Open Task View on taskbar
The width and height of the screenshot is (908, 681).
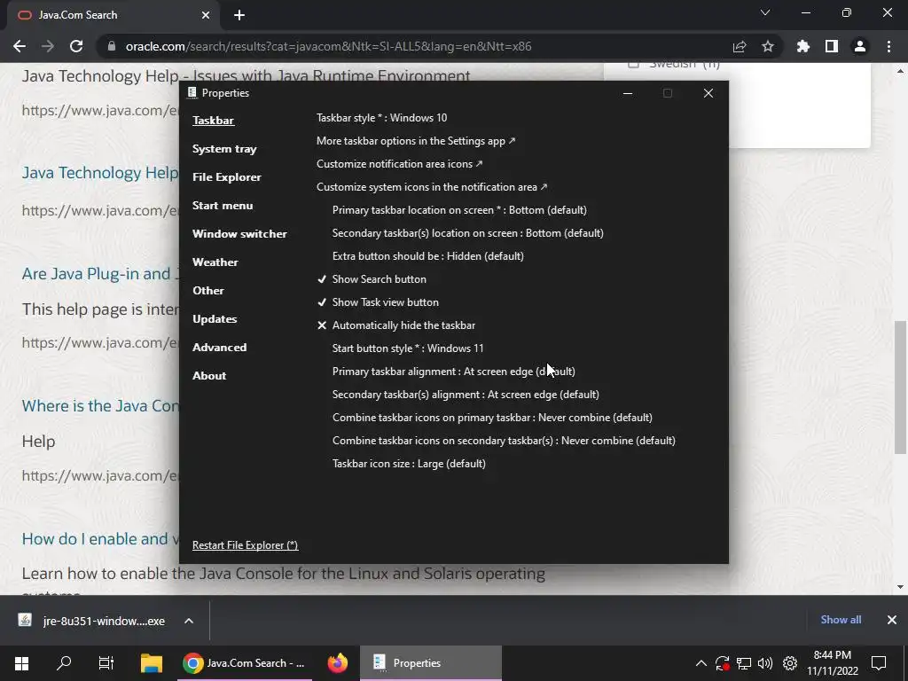[106, 663]
